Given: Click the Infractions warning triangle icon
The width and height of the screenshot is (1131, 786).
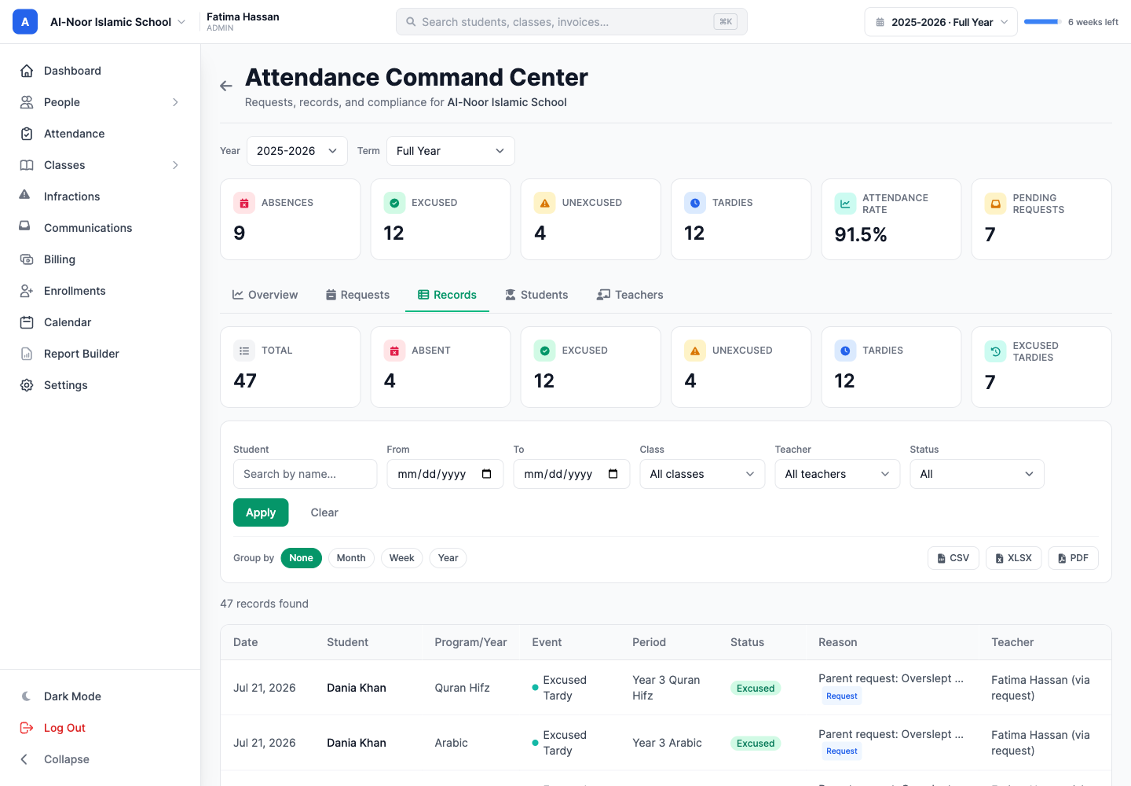Looking at the screenshot, I should (25, 195).
